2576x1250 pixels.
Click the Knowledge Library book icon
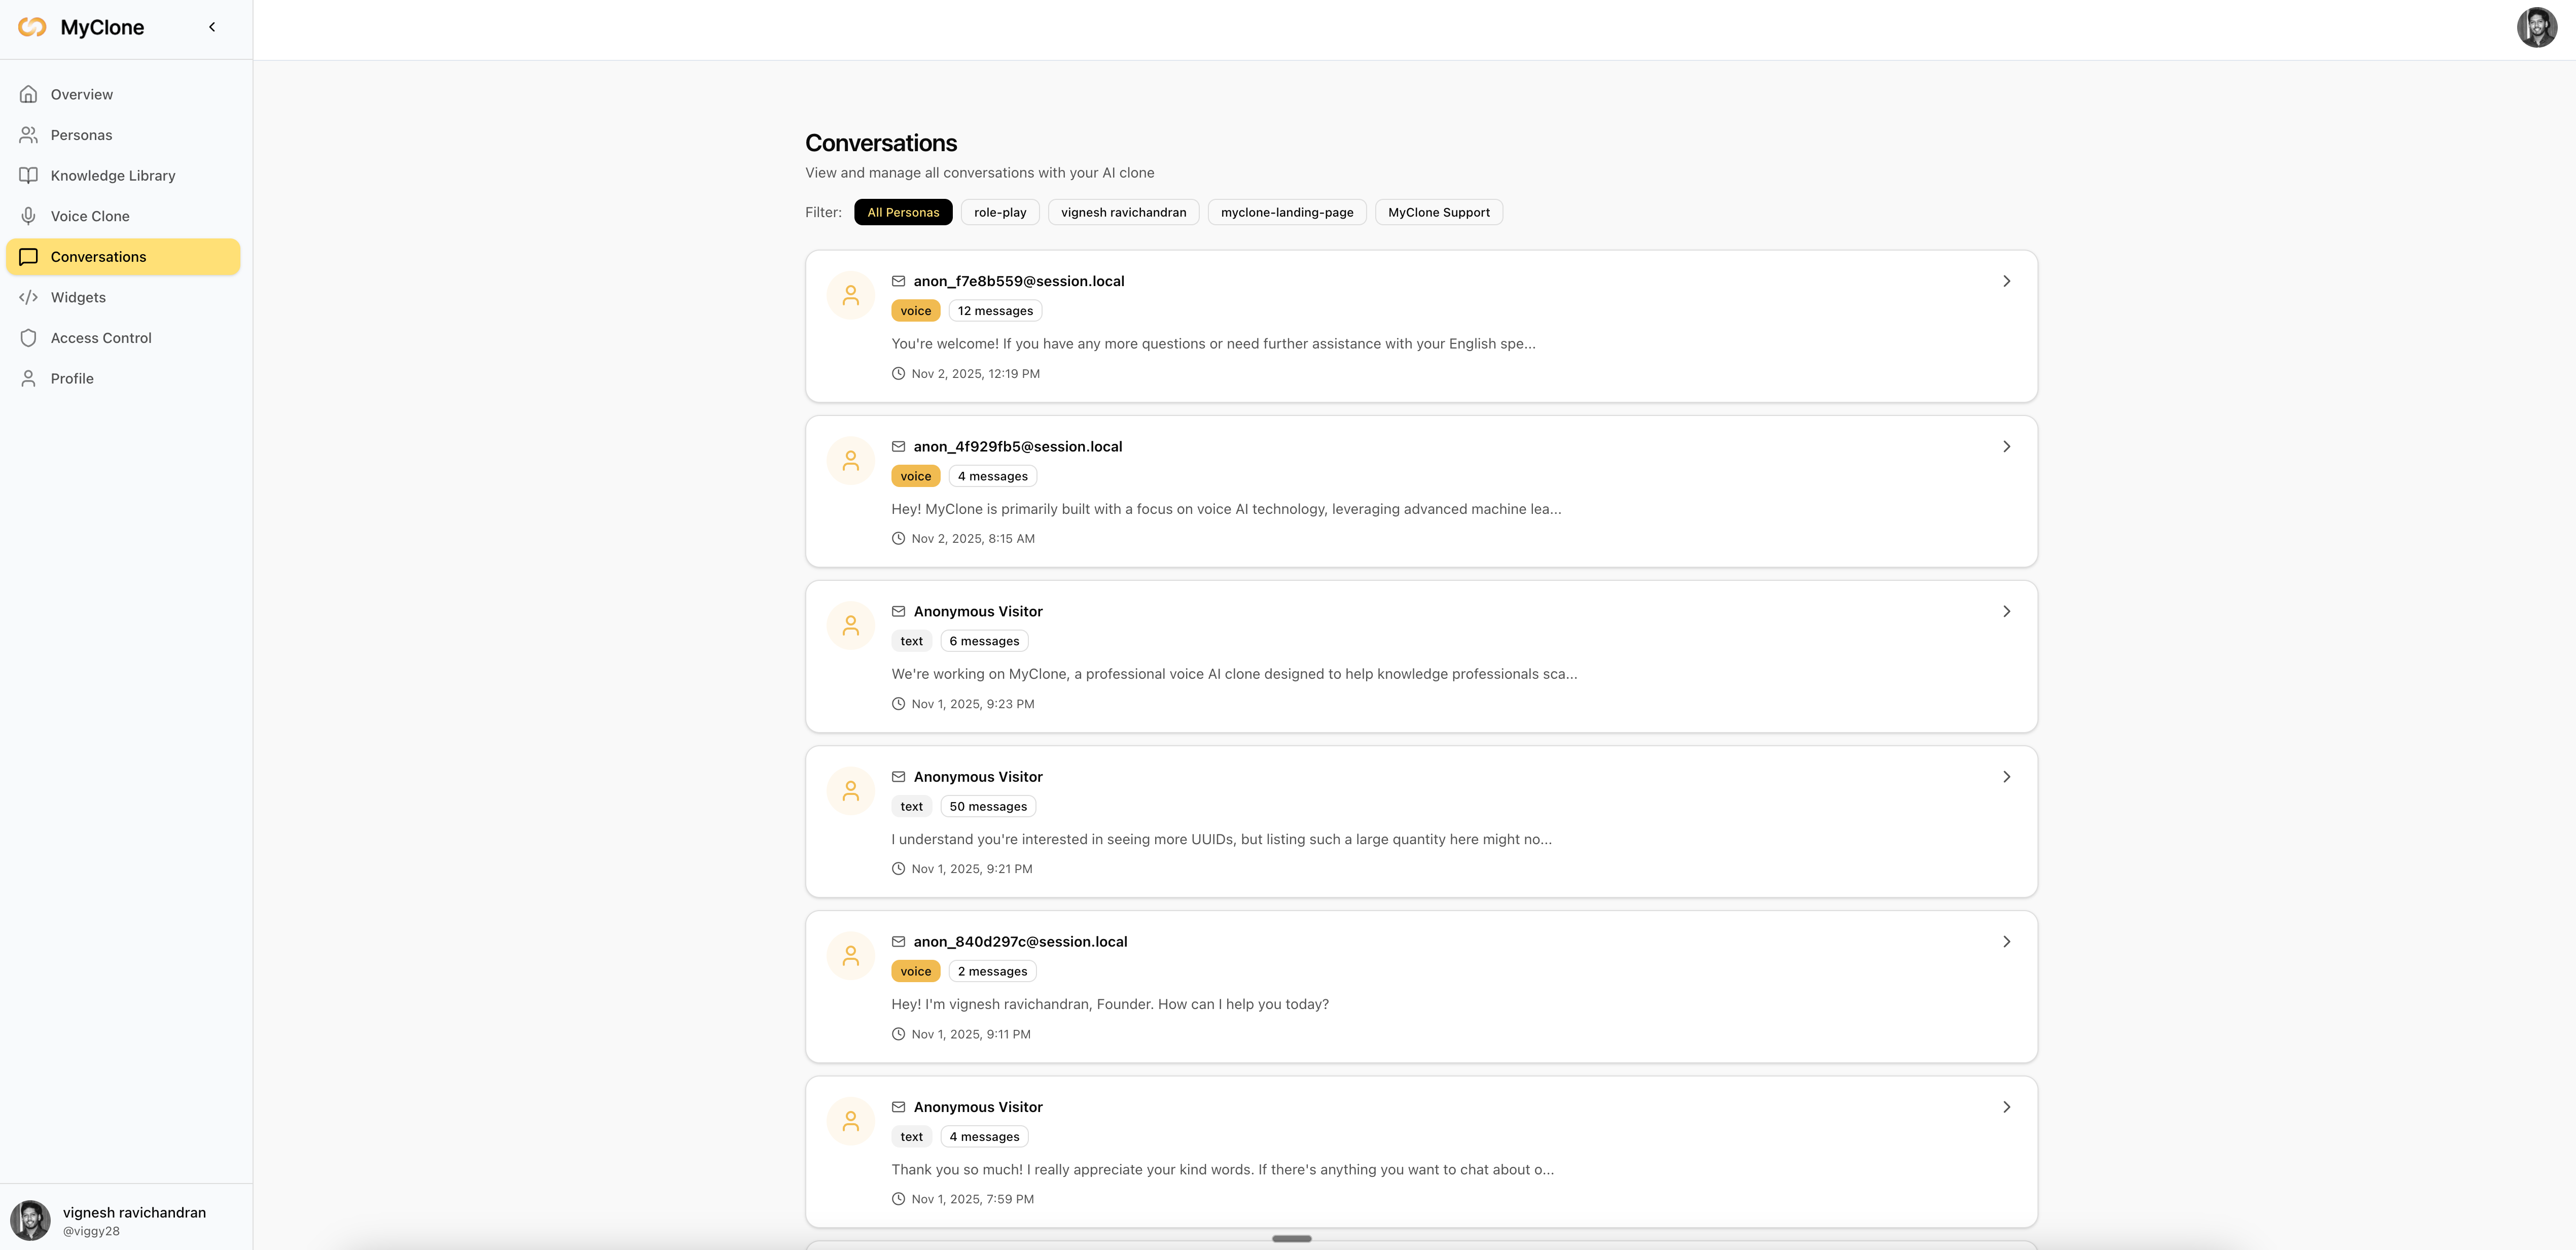(28, 175)
